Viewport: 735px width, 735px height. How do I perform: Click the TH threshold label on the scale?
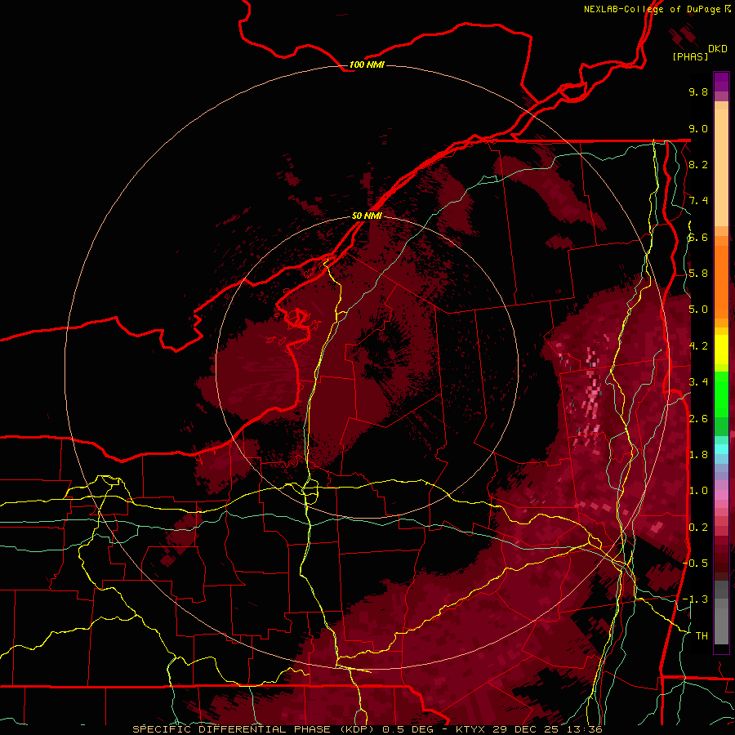702,635
